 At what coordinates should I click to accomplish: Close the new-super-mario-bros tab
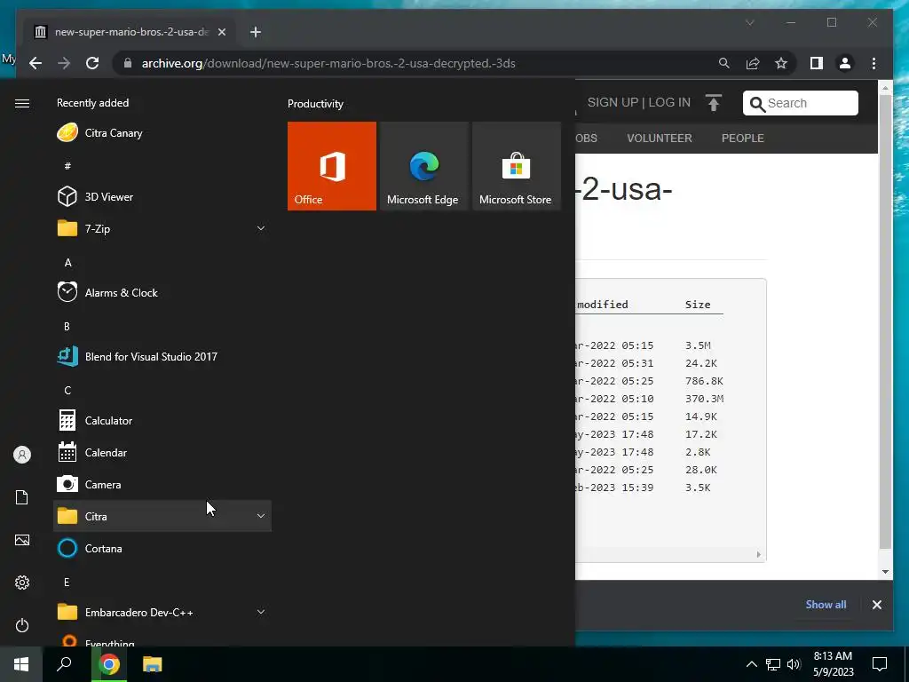pos(221,32)
